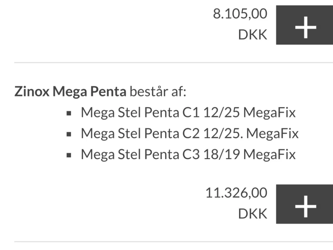Select Mega Stel Penta C2 12/25 item
The width and height of the screenshot is (333, 250).
189,134
